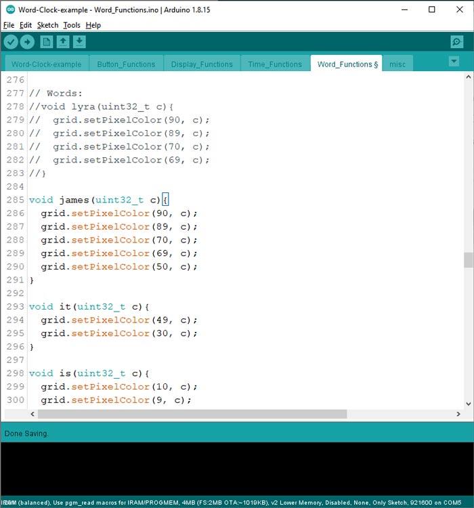Click the horizontal scrollbar thumb

click(x=192, y=414)
